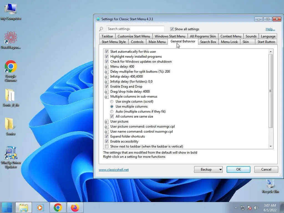The height and width of the screenshot is (213, 284).
Task: Open the Backup dropdown arrow
Action: tap(220, 169)
